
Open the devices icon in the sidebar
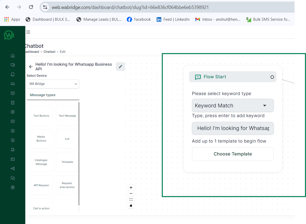13,65
